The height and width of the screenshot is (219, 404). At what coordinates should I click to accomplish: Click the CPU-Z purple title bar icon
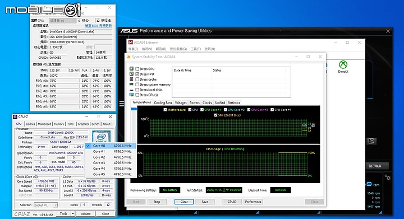click(15, 117)
